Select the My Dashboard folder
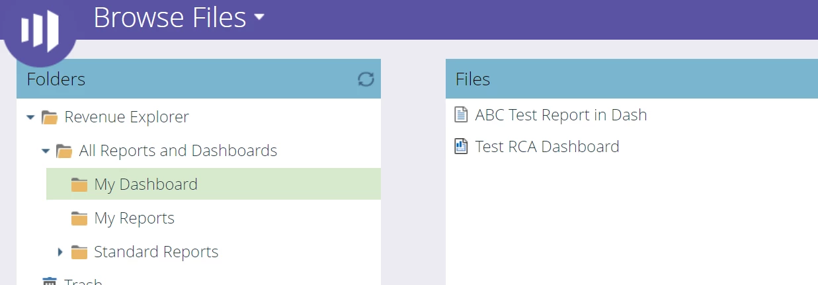Viewport: 818px width, 285px height. click(x=145, y=184)
